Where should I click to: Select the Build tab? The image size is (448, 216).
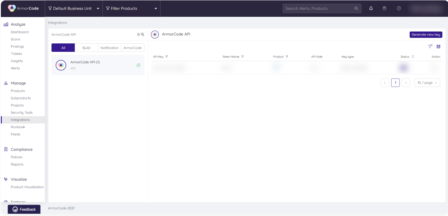click(86, 48)
